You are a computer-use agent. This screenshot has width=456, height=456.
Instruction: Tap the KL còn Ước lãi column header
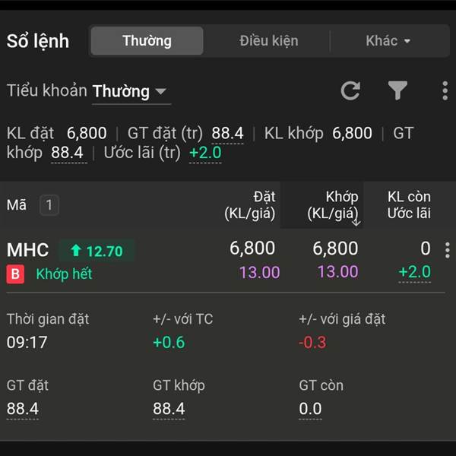pos(409,205)
